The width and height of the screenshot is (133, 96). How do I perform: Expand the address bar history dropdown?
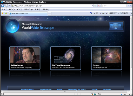point(92,6)
